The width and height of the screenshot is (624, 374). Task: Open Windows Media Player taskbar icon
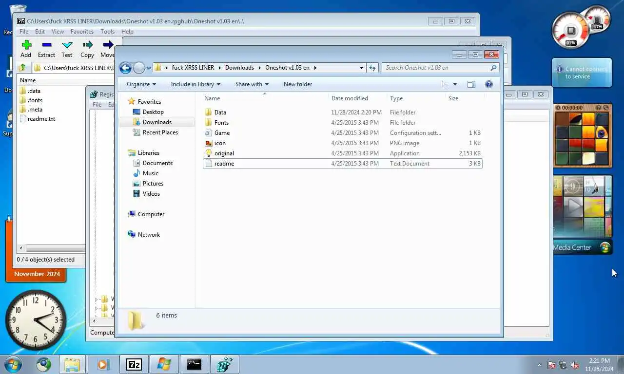(x=102, y=364)
